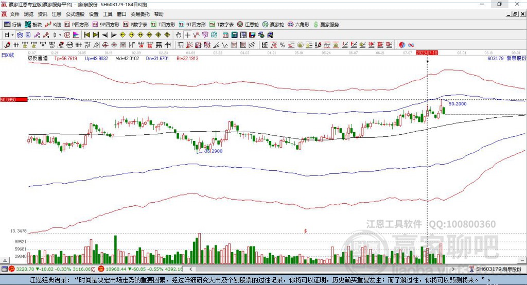Open the 资讯 menu

(x=42, y=14)
